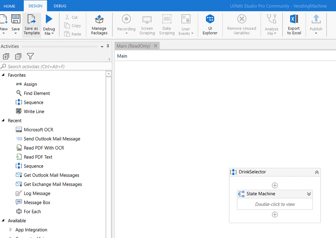Collapse the DrinkSelector sequence
Viewport: 336px width, 238px height.
pos(316,172)
